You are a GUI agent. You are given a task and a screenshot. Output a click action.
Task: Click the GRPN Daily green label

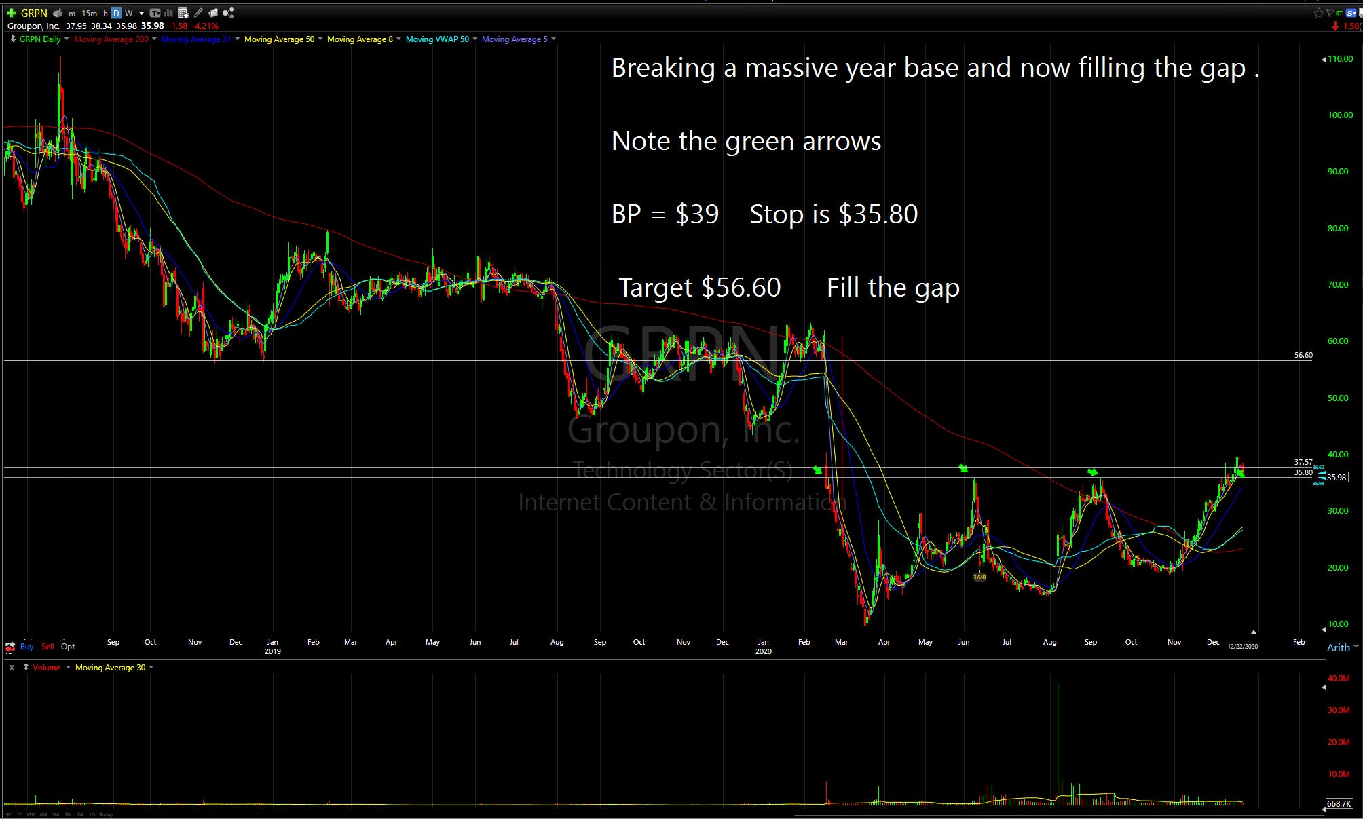coord(40,39)
